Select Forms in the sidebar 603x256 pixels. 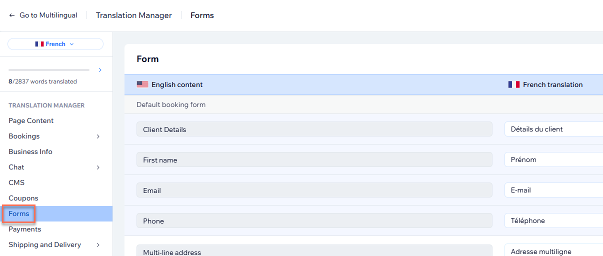coord(19,213)
